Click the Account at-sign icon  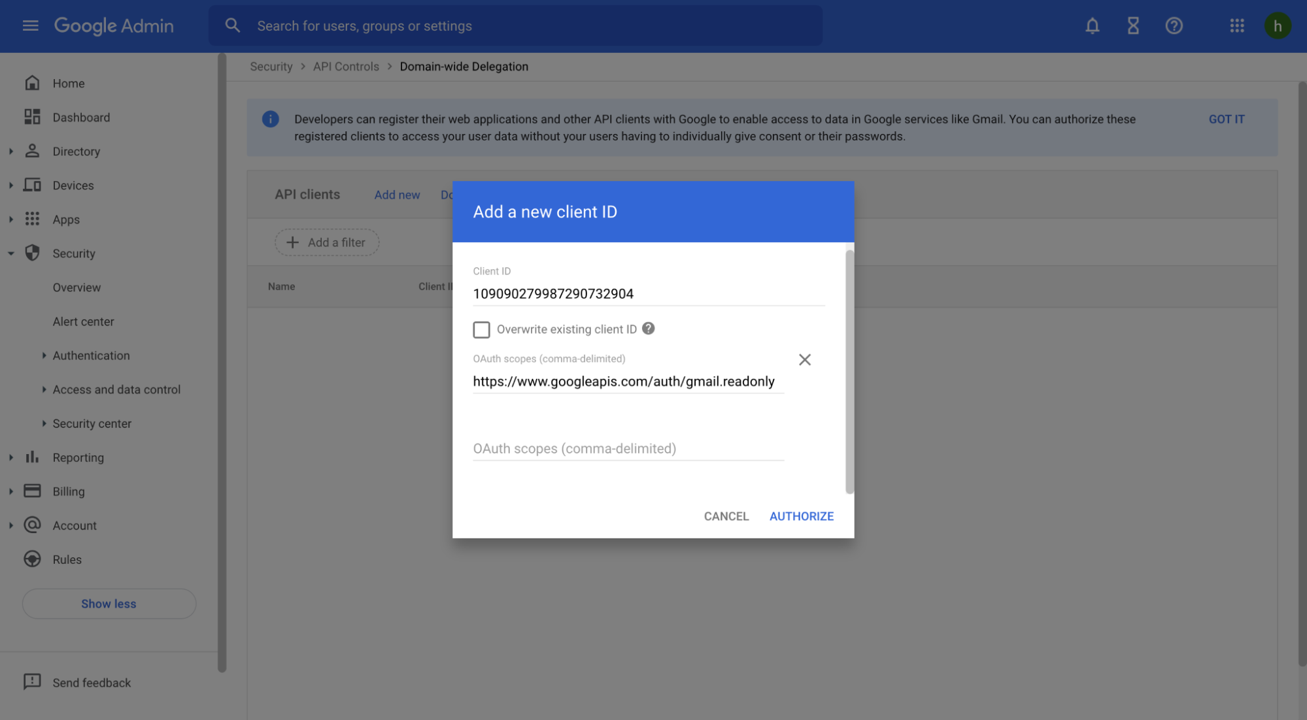(x=32, y=525)
